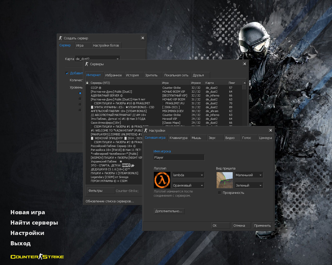Select the second Уровень radio button

80,99
